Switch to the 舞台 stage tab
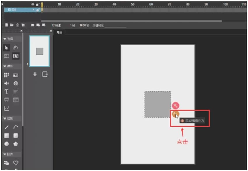This screenshot has height=171, width=248. click(x=59, y=33)
